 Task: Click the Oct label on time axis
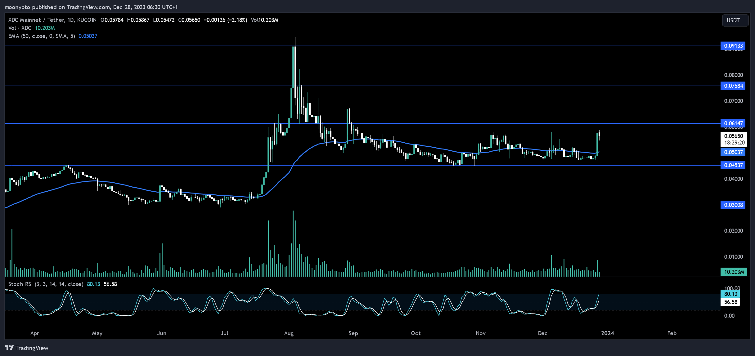pyautogui.click(x=416, y=333)
